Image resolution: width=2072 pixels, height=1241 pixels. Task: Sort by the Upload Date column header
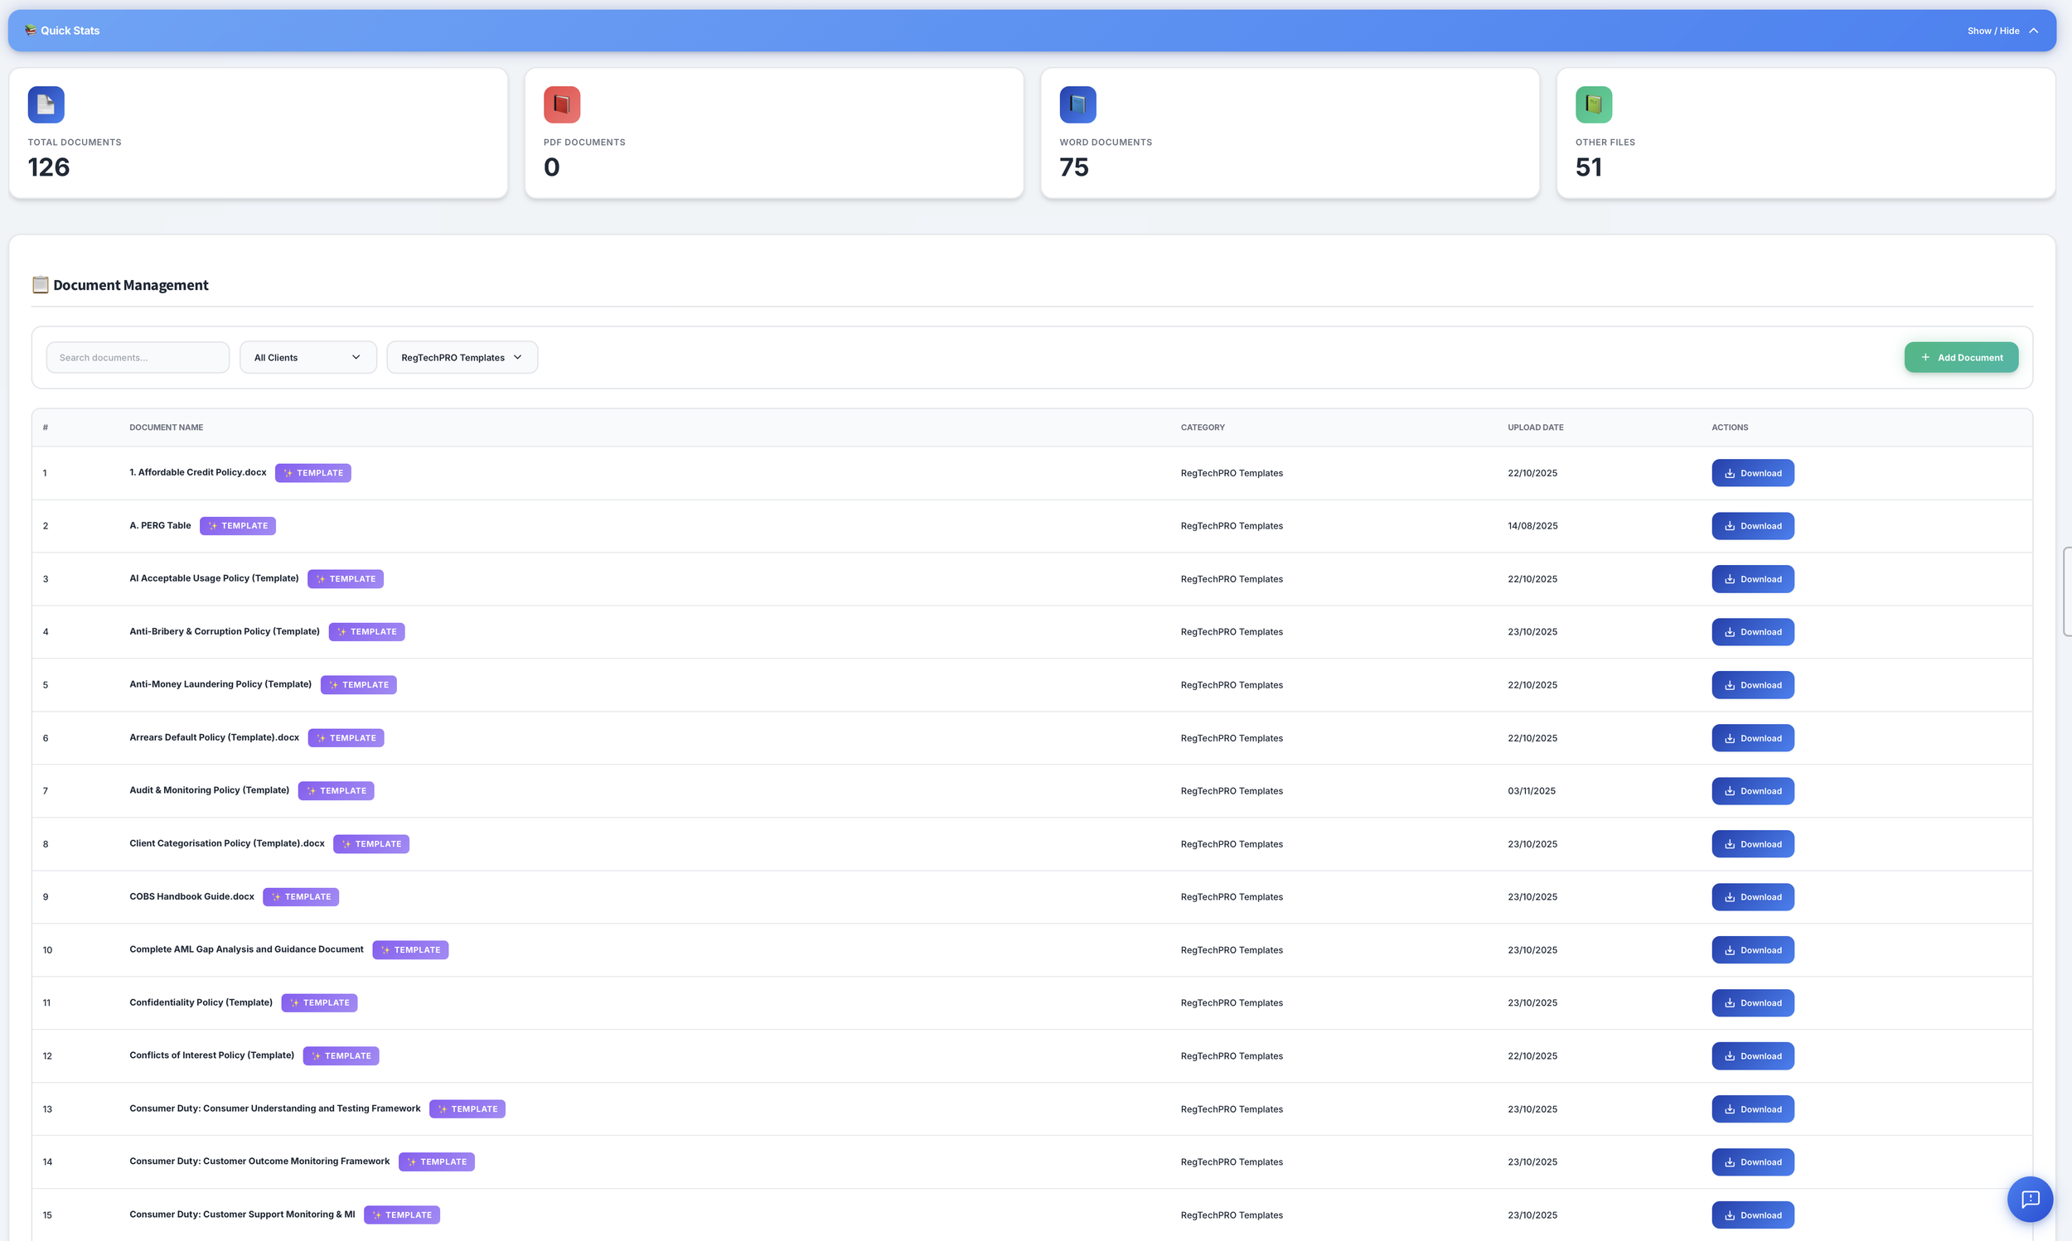point(1535,427)
